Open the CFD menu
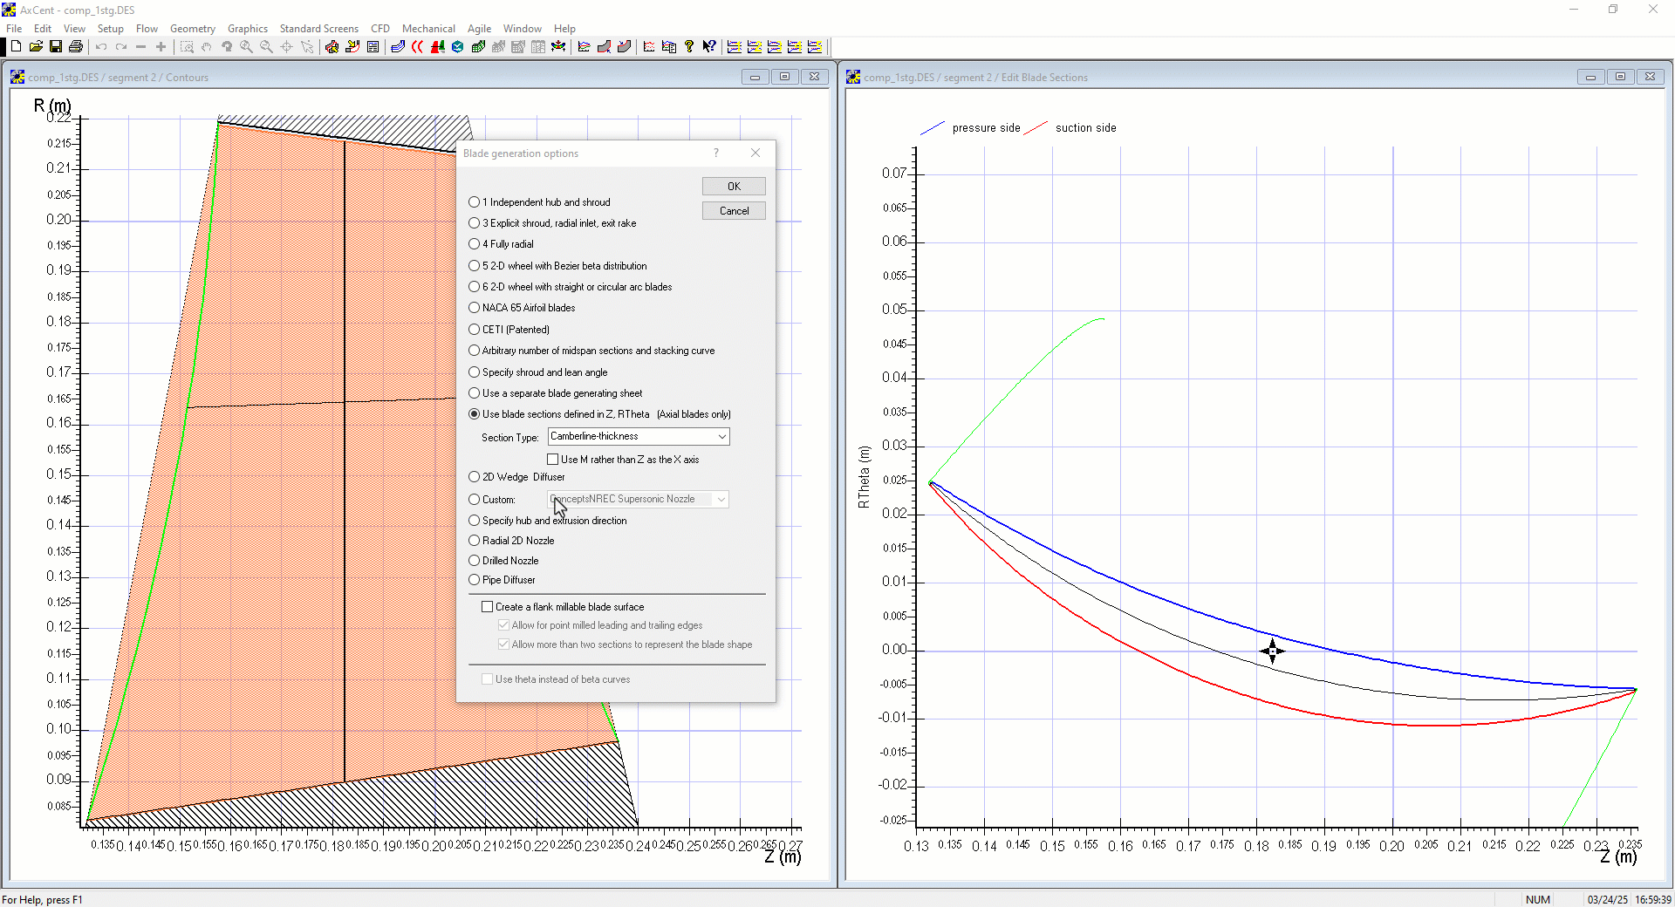1675x907 pixels. point(379,29)
